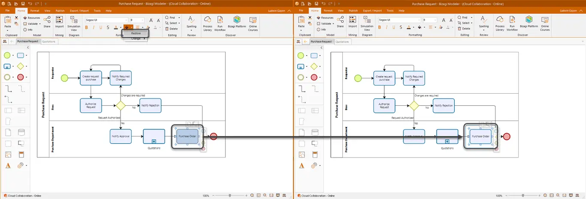Expand the Validate dropdown in left window

pos(33,24)
